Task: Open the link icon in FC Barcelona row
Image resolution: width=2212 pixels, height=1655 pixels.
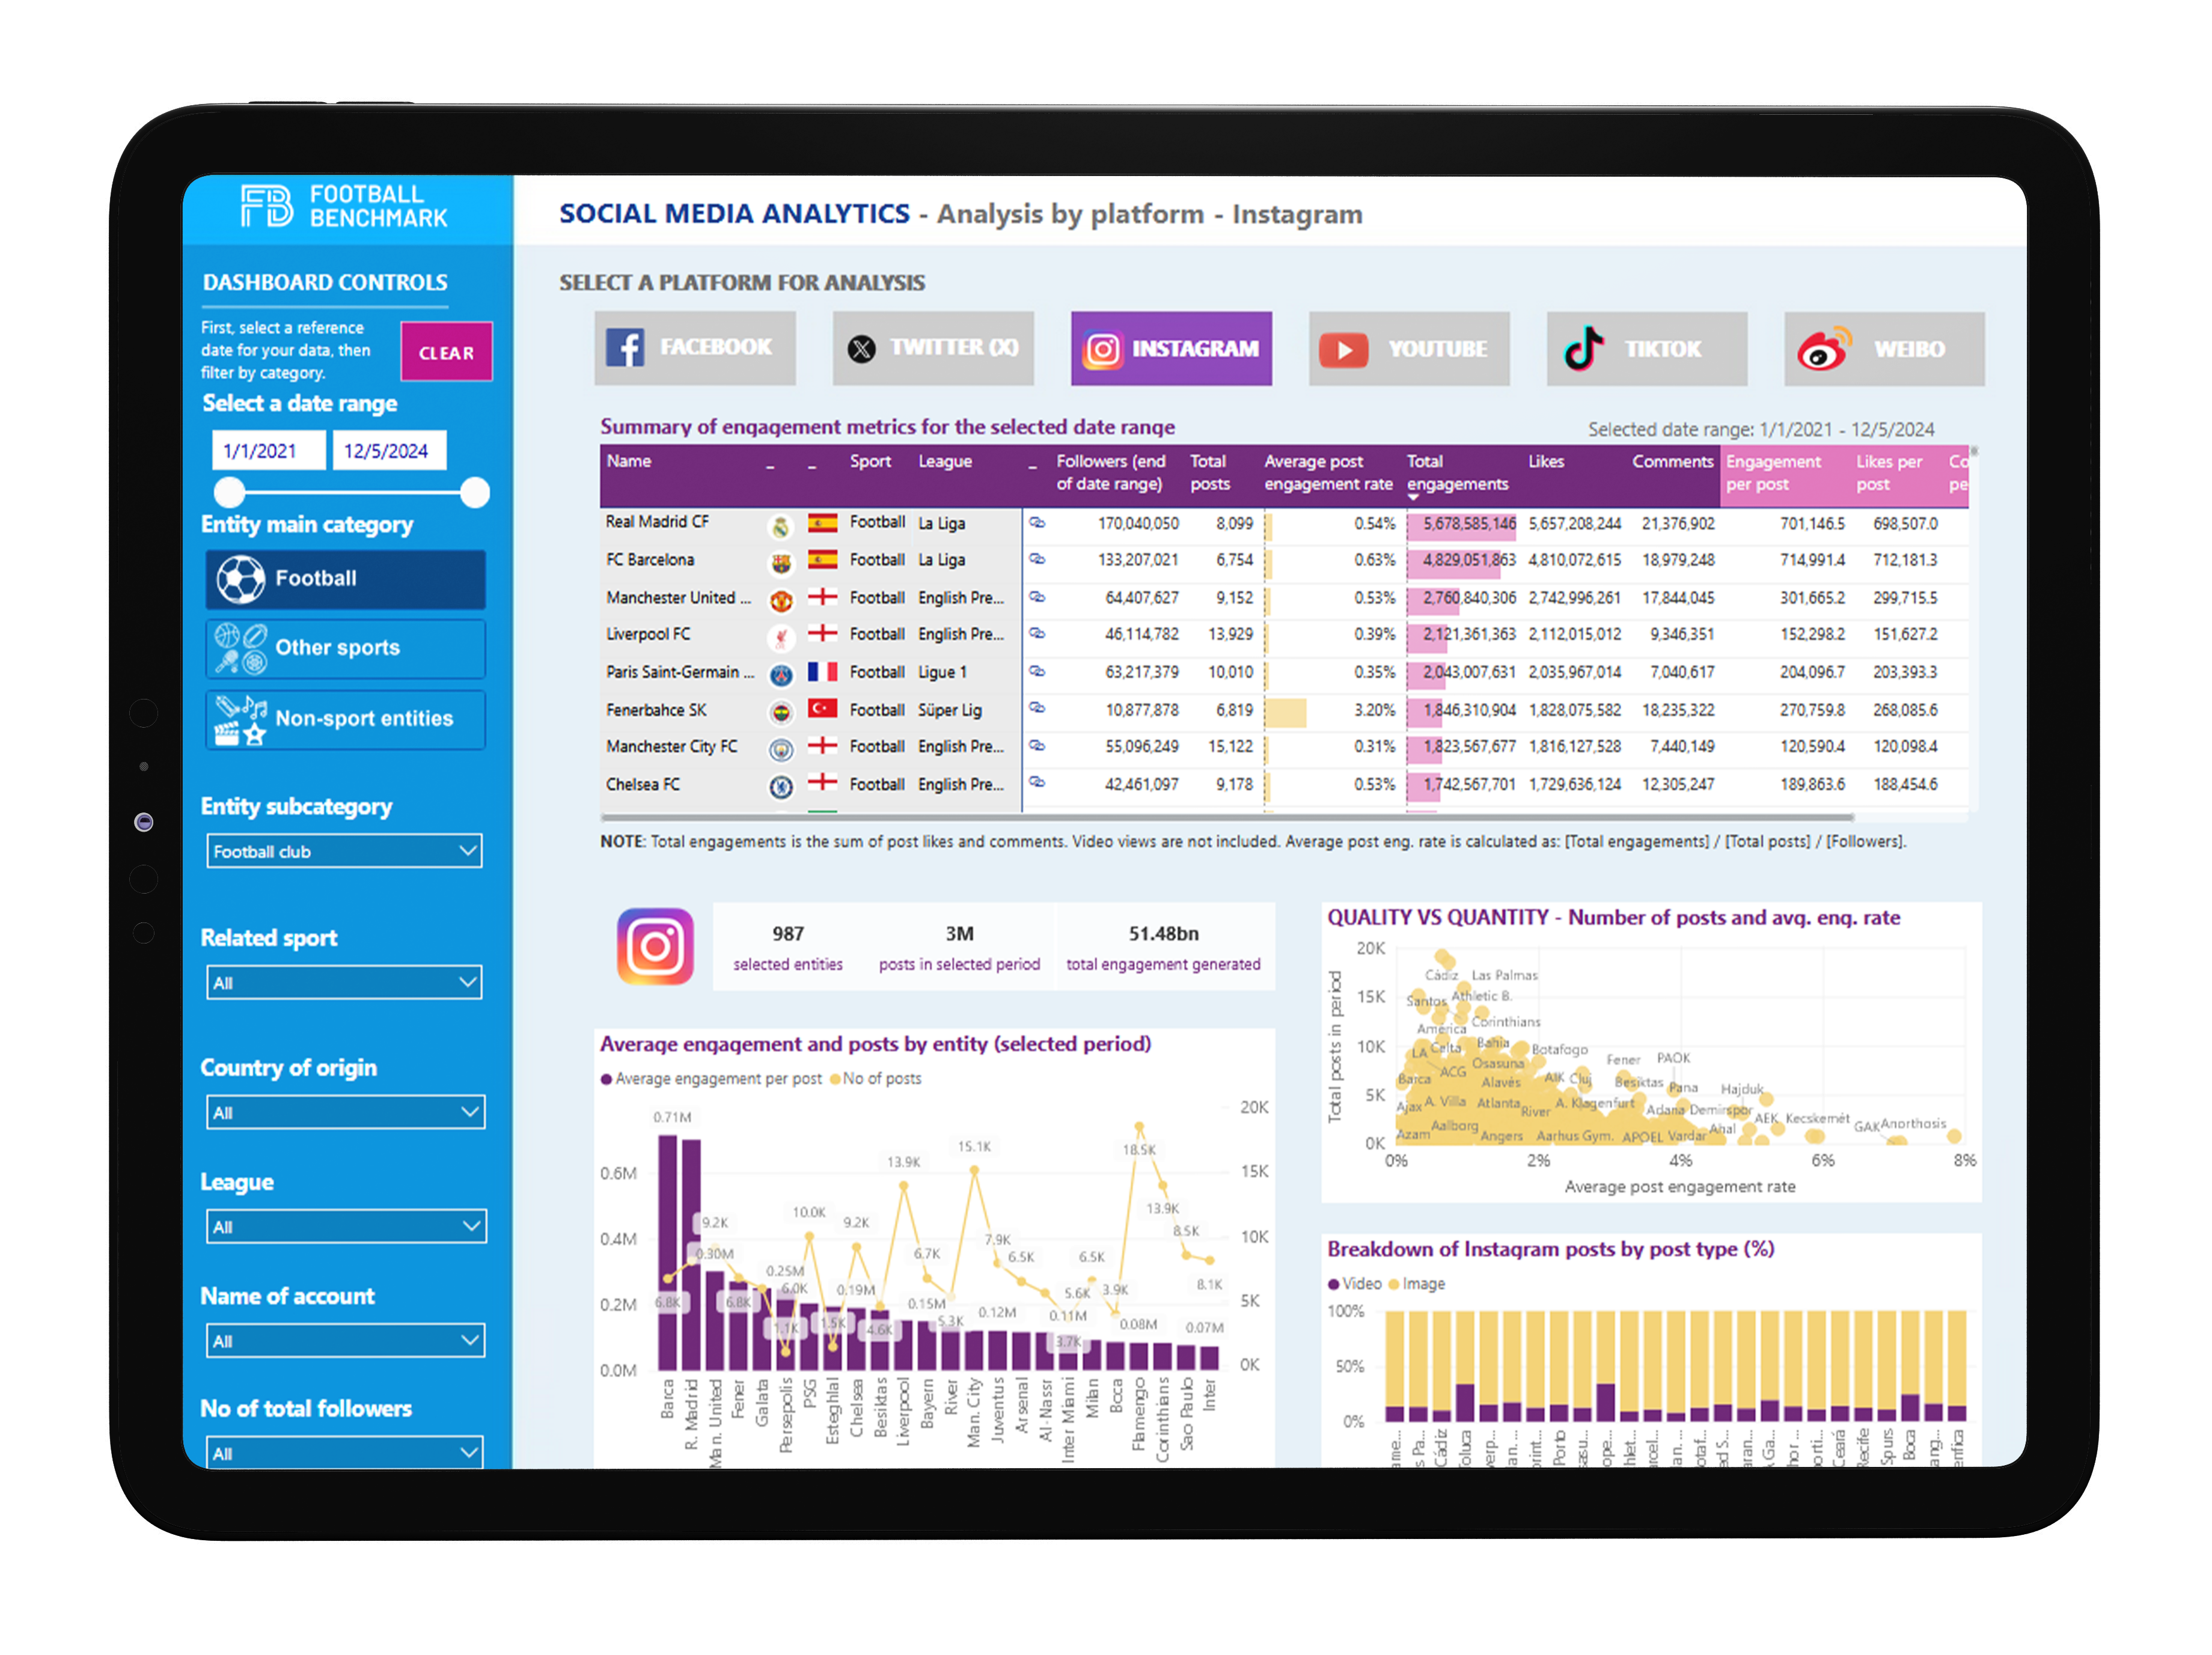Action: click(1037, 559)
